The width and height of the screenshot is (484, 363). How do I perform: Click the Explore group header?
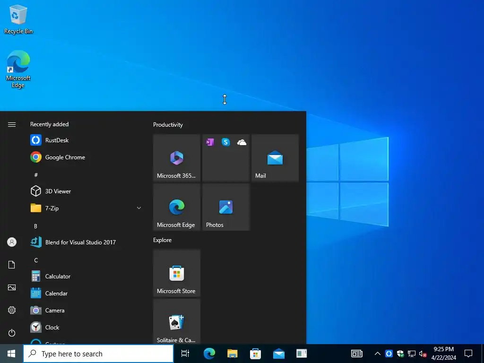pyautogui.click(x=163, y=240)
